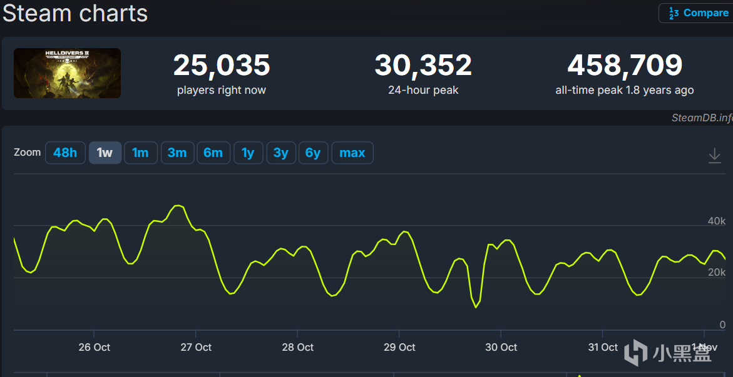Open the Helldivers II game thumbnail
This screenshot has height=377, width=733.
pyautogui.click(x=68, y=73)
